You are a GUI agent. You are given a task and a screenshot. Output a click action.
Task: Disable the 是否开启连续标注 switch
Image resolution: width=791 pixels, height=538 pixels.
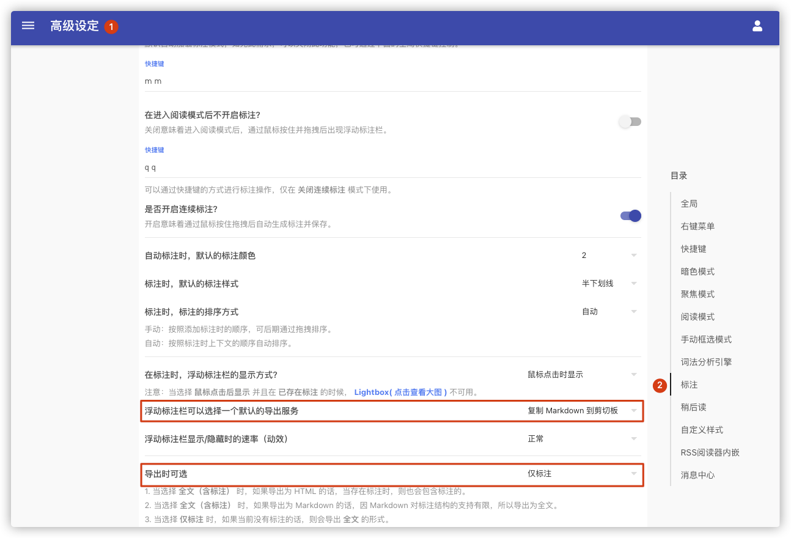point(630,215)
